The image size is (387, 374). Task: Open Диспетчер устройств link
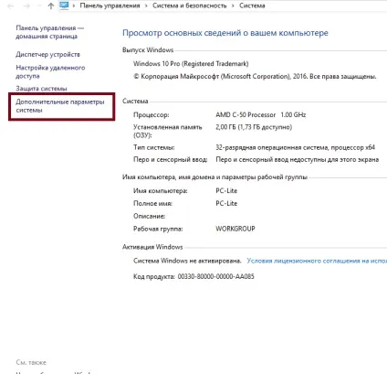[x=47, y=54]
